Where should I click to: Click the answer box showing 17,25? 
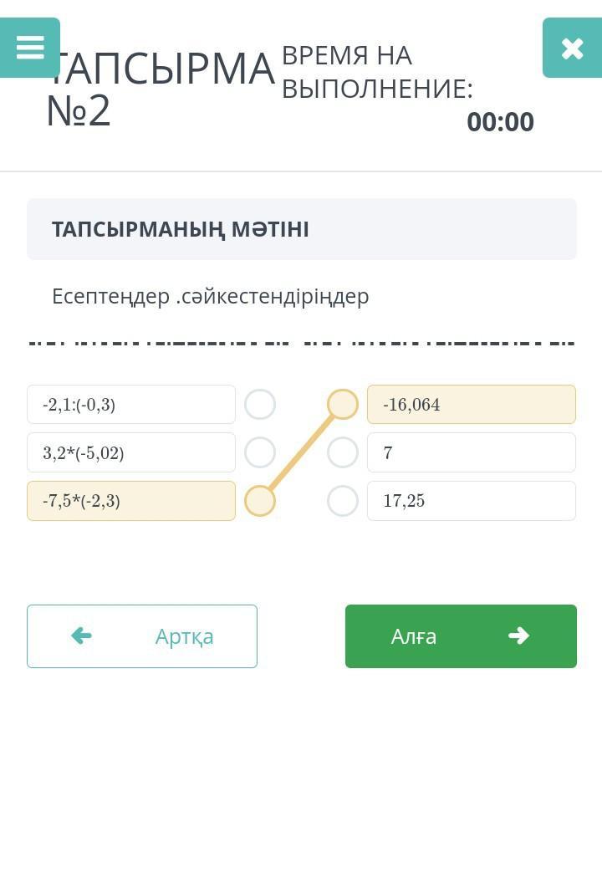pyautogui.click(x=472, y=501)
